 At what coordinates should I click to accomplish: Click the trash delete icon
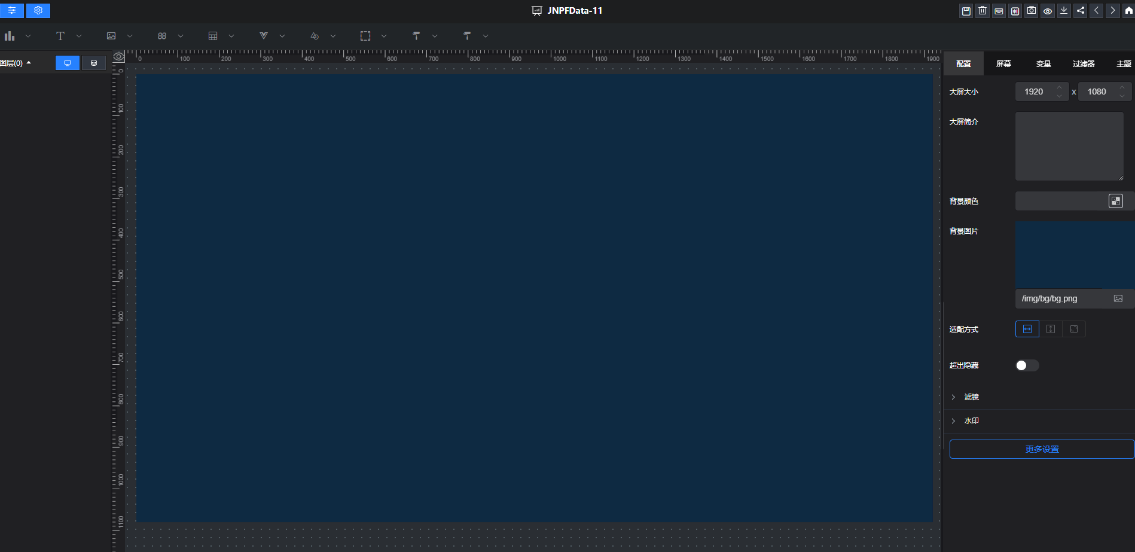coord(983,11)
